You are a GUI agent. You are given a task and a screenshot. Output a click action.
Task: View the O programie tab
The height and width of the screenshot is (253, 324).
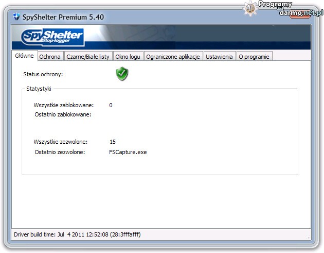(x=254, y=57)
